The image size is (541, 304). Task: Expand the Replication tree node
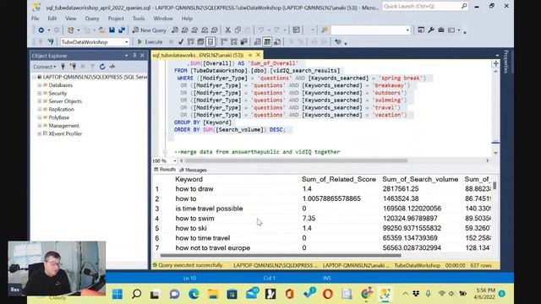coord(40,109)
